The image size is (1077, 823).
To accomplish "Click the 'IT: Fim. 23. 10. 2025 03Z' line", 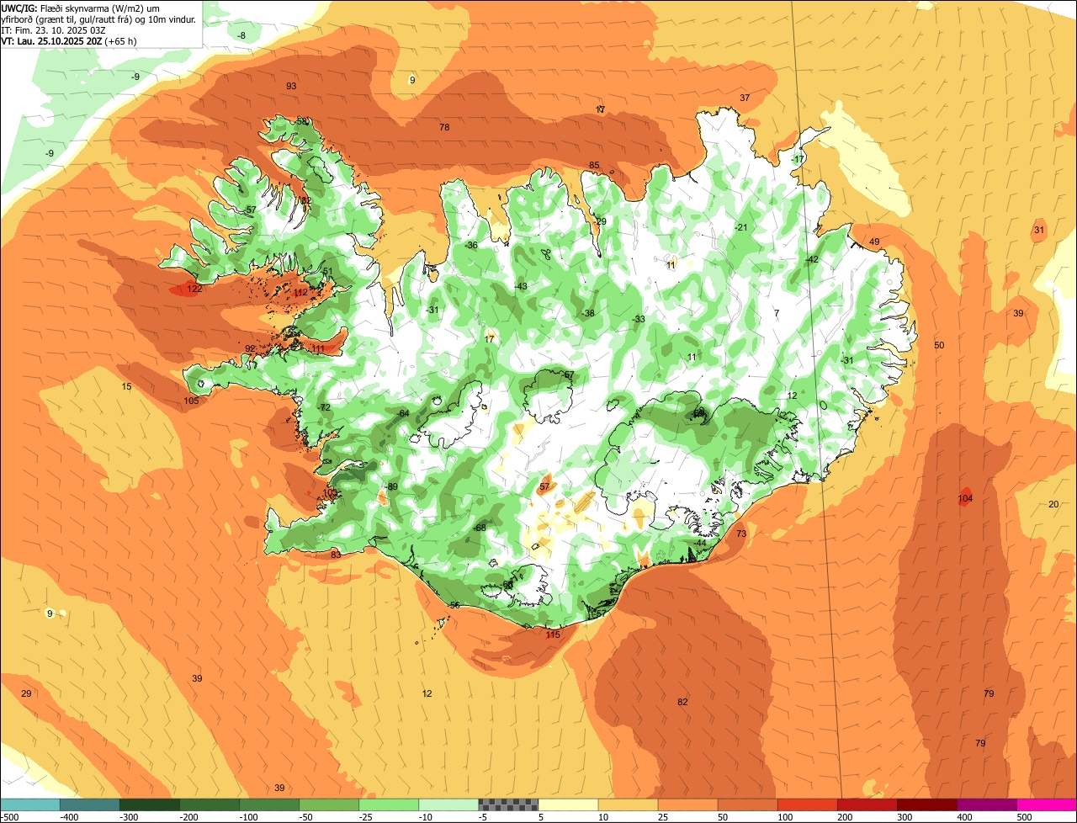I will click(x=54, y=29).
